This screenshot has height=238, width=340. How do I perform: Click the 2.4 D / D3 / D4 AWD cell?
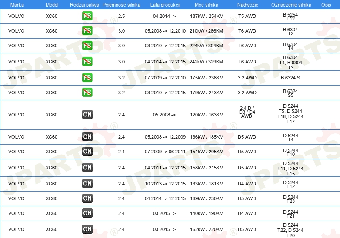pyautogui.click(x=247, y=112)
